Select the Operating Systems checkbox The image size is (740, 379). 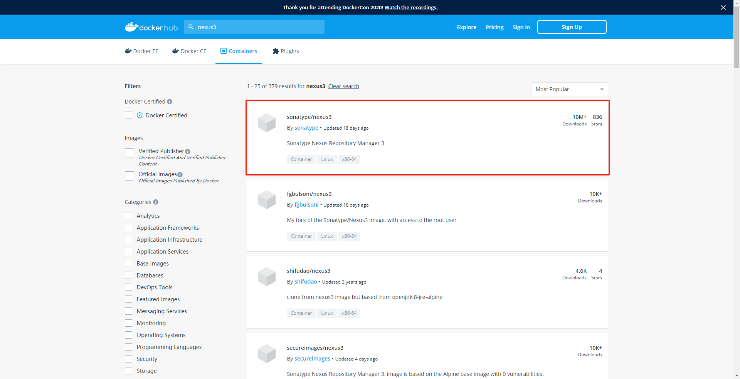click(x=129, y=335)
